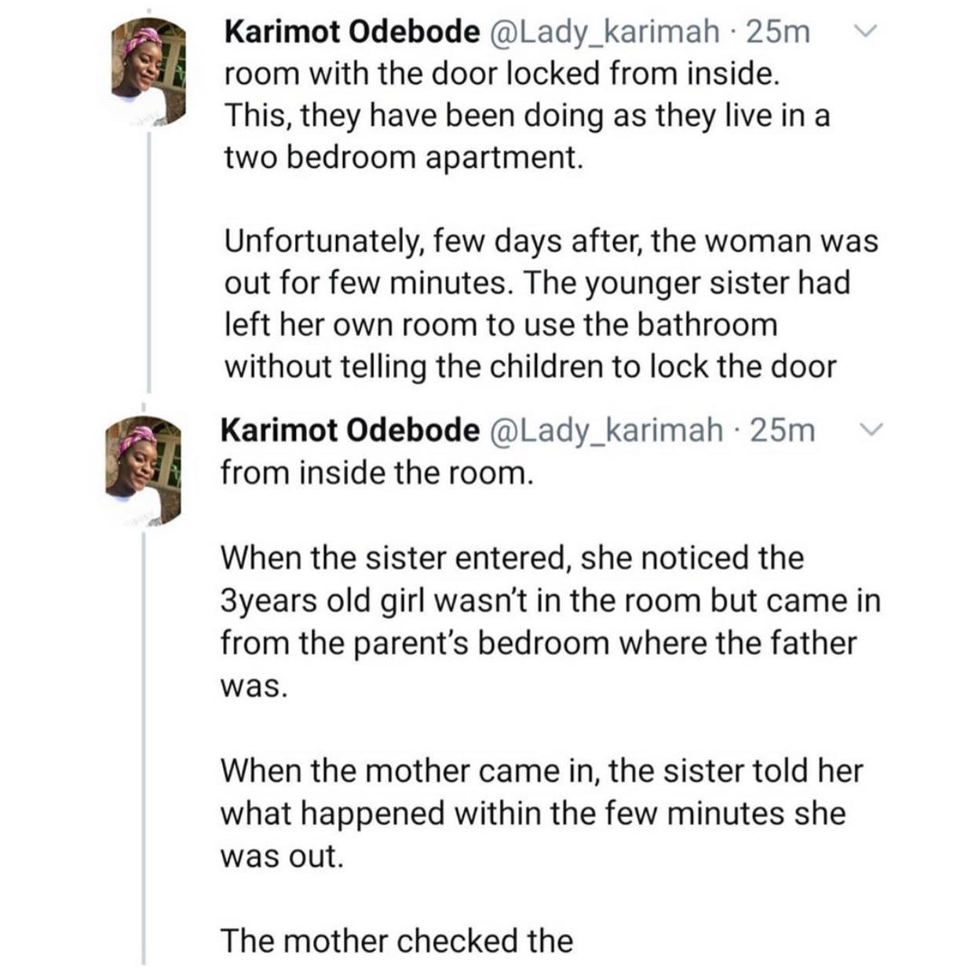Click thread connector line below second avatar
This screenshot has height=971, width=975.
[x=144, y=747]
